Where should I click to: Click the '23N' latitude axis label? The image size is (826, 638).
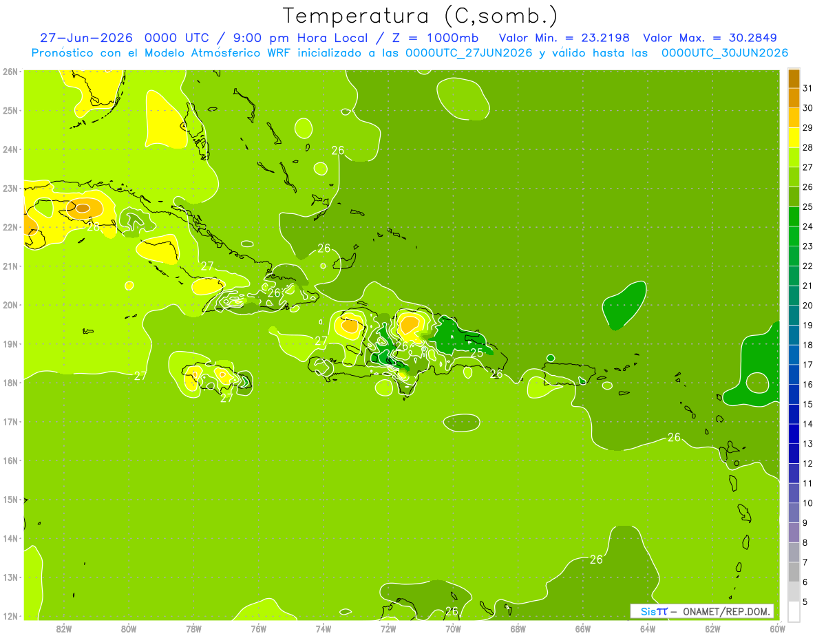click(11, 188)
